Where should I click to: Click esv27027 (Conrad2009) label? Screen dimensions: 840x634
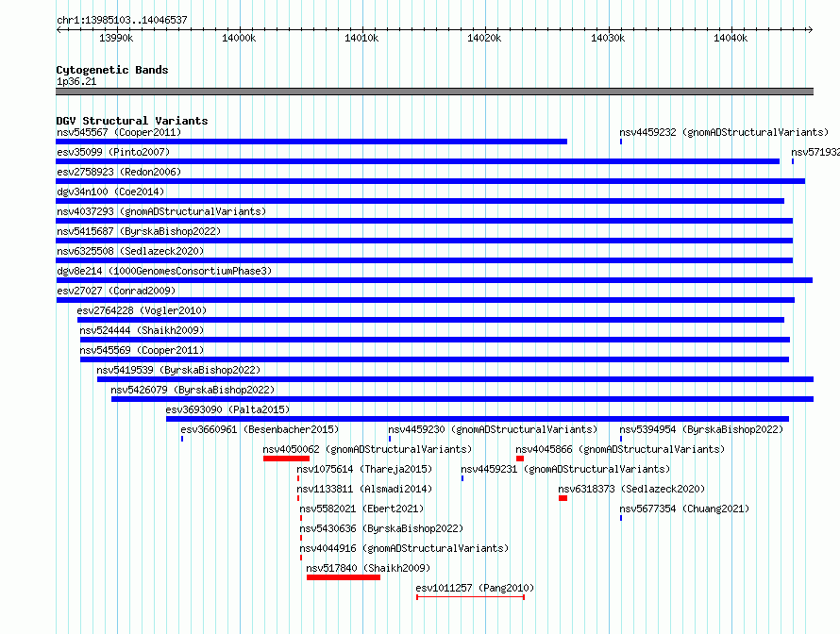[x=116, y=291]
